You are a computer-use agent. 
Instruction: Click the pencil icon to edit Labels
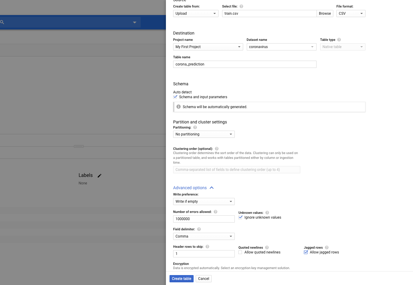pyautogui.click(x=99, y=176)
